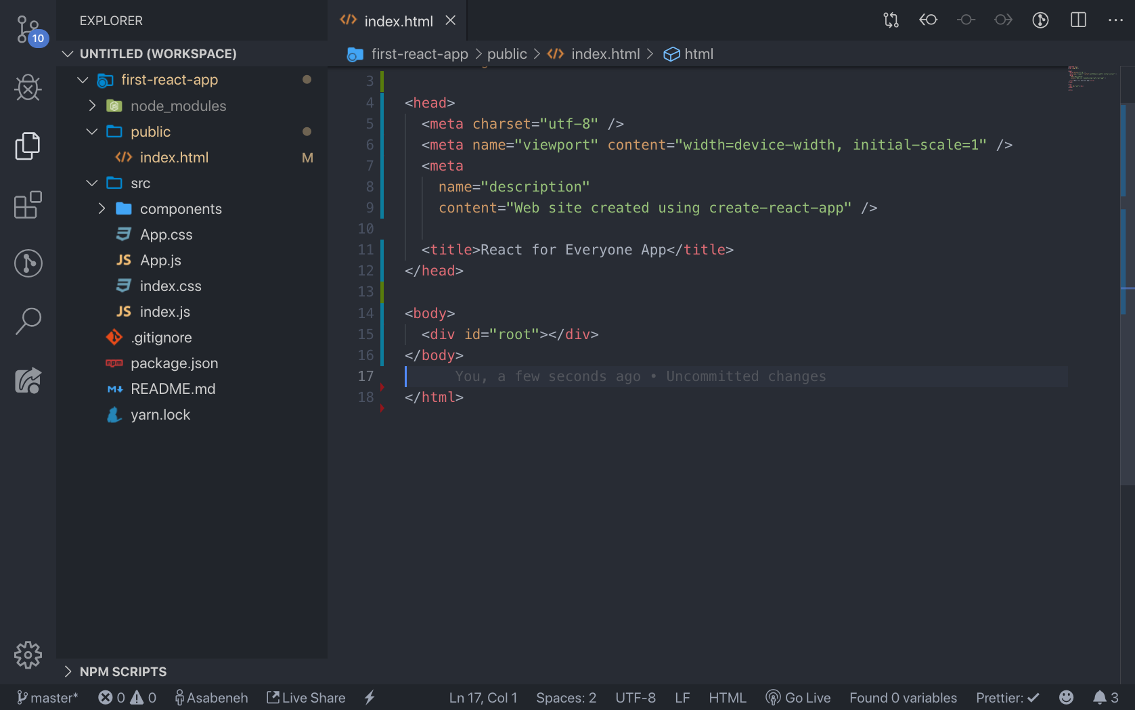The image size is (1135, 710).
Task: Change the HTML language mode
Action: (727, 698)
